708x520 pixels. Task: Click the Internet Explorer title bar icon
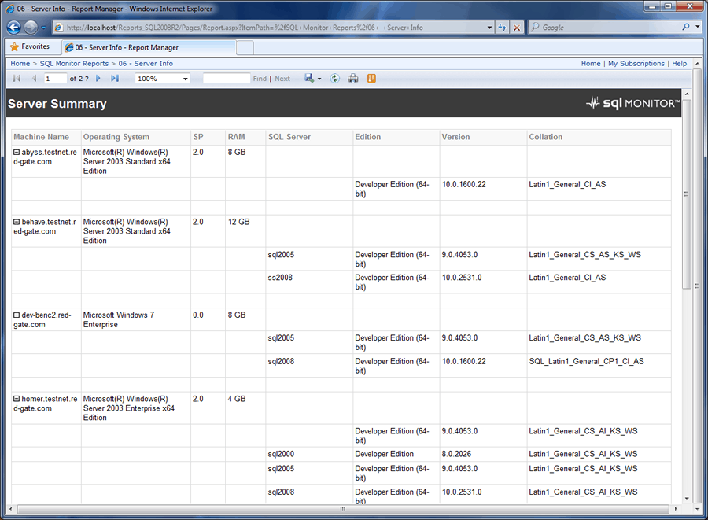click(9, 9)
